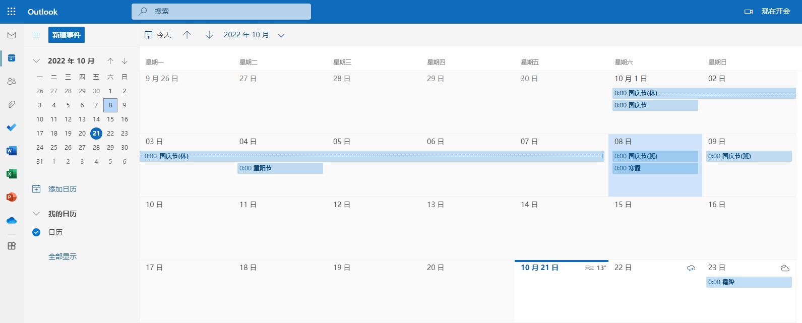The width and height of the screenshot is (802, 323).
Task: Open People contacts in the sidebar
Action: click(x=12, y=81)
